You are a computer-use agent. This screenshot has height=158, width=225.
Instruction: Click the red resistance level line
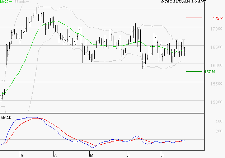point(194,18)
